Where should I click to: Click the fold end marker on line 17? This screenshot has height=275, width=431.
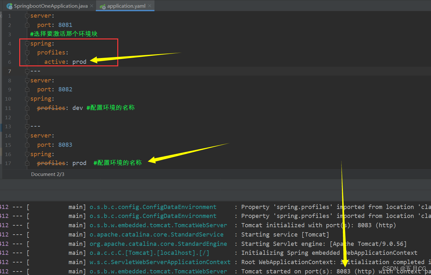pos(27,163)
